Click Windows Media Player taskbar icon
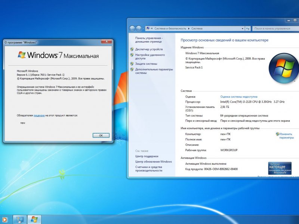Screen dimensions: 299x224 click(4, 220)
